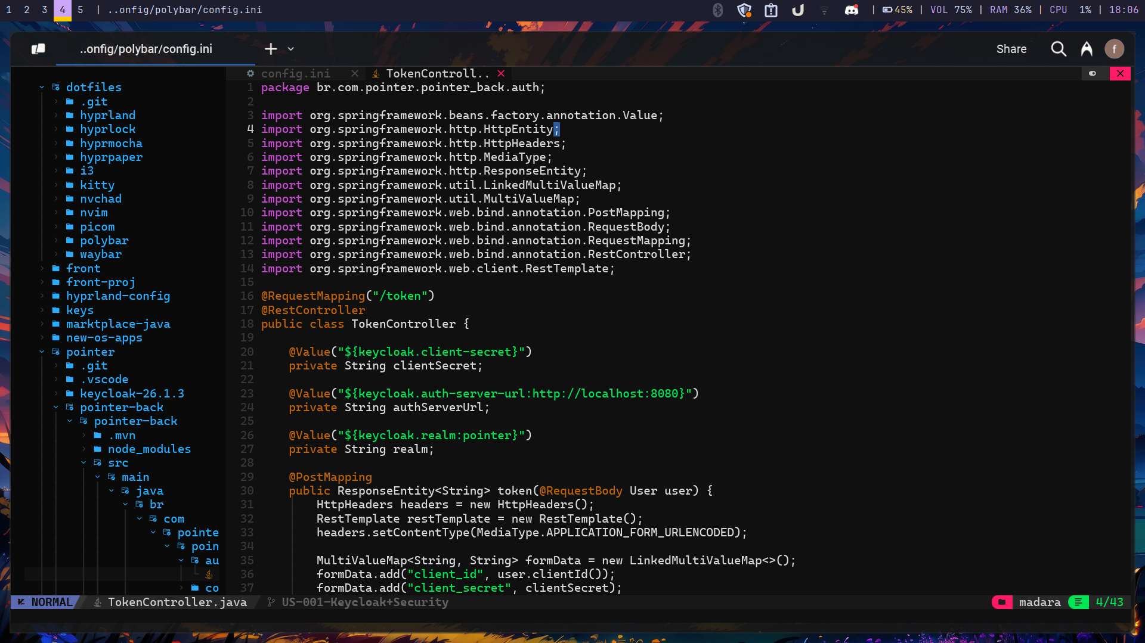Viewport: 1145px width, 643px height.
Task: Click the "/token" string on line 16
Action: [x=400, y=296]
